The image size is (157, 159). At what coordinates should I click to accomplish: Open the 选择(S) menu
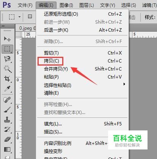coord(129,5)
